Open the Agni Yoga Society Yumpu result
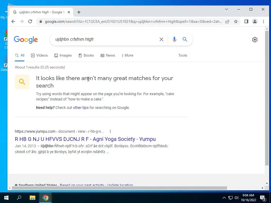The width and height of the screenshot is (271, 203). point(85,139)
